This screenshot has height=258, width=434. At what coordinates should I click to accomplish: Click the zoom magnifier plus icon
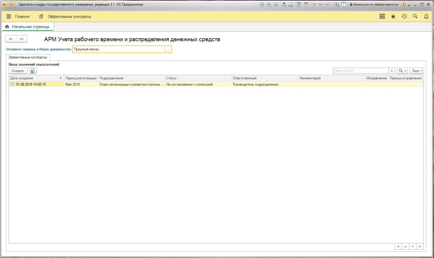[x=337, y=4]
